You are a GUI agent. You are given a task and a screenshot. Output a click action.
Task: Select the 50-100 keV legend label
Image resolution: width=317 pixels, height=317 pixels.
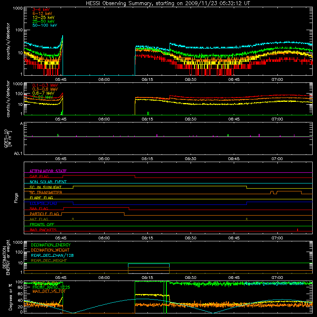point(45,25)
